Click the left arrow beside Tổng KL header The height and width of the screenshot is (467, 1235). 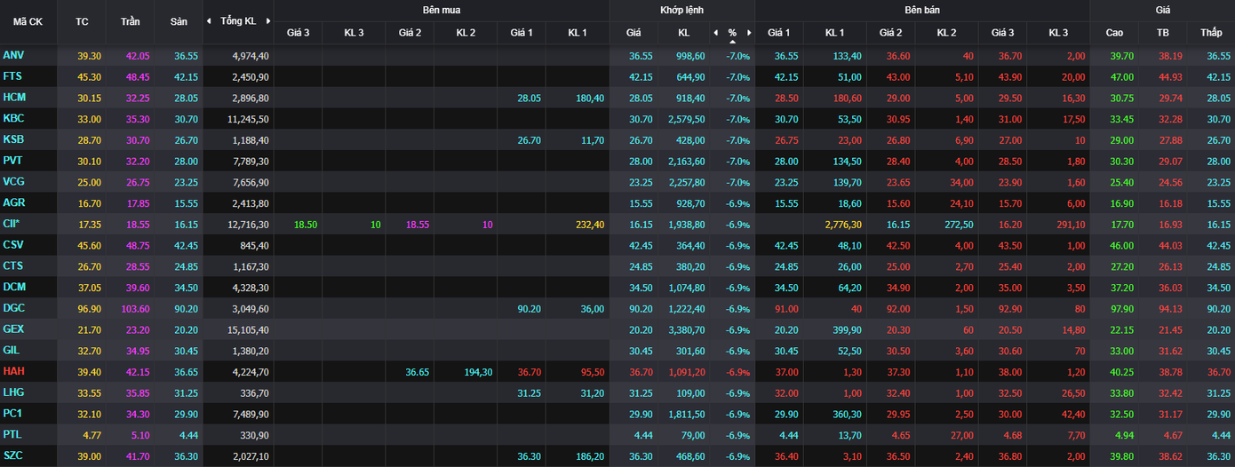(x=209, y=20)
